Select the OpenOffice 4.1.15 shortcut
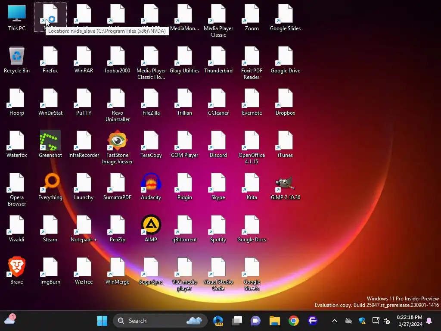Image resolution: width=441 pixels, height=331 pixels. [x=252, y=147]
